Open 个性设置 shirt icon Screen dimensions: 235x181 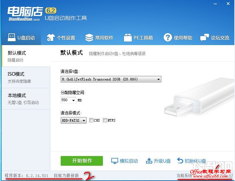coord(51,37)
